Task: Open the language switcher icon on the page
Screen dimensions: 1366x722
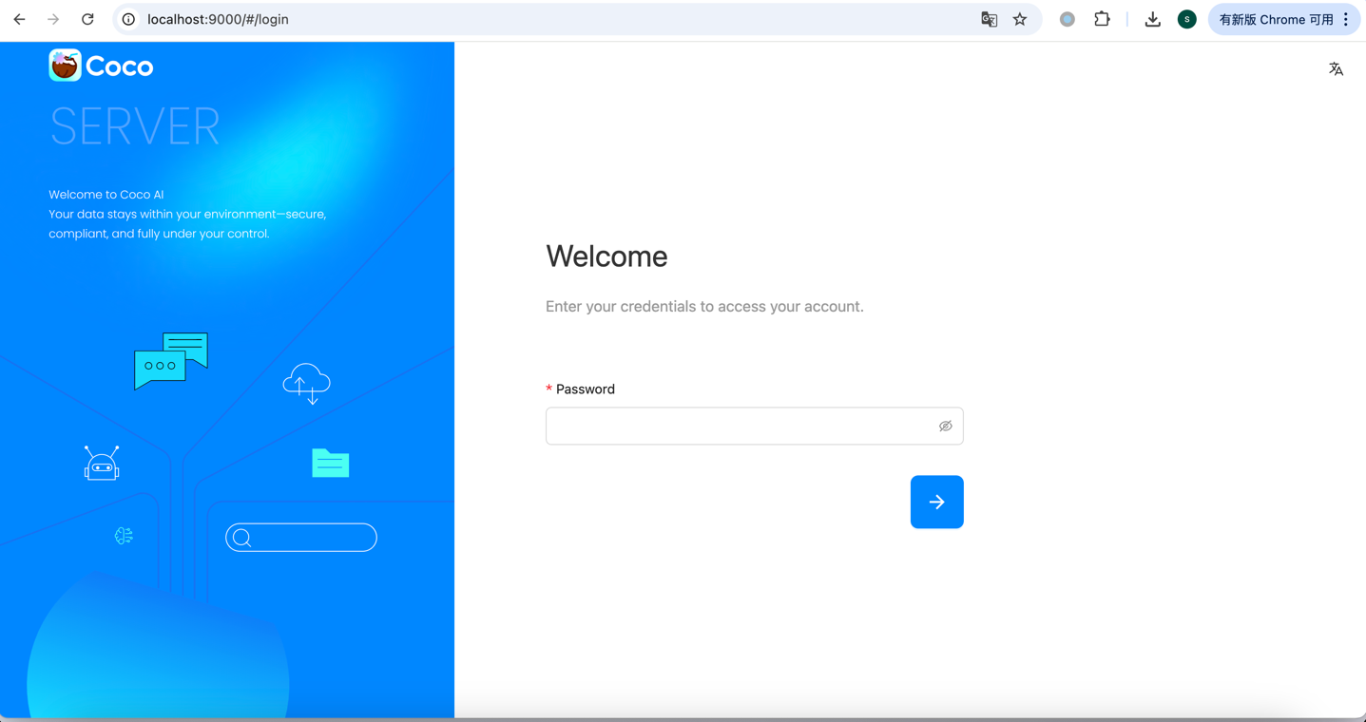Action: pyautogui.click(x=1336, y=68)
